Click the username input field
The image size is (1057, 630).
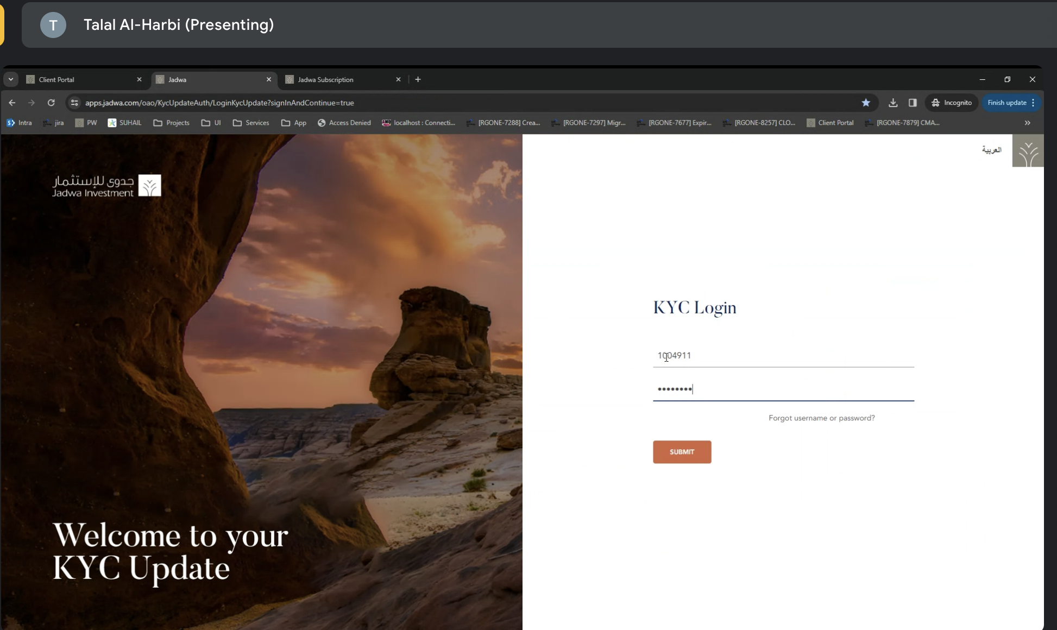pos(783,356)
